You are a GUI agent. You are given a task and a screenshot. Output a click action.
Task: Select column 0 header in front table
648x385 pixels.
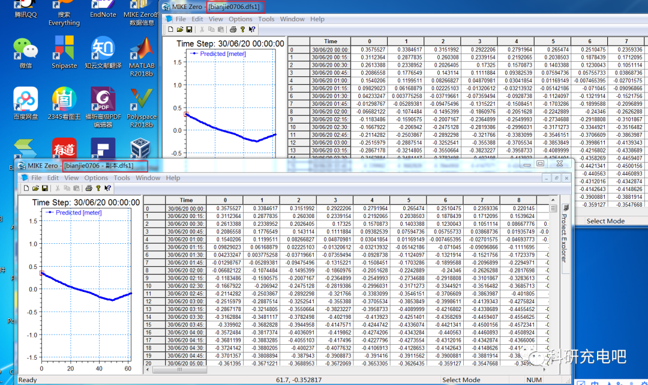point(225,200)
